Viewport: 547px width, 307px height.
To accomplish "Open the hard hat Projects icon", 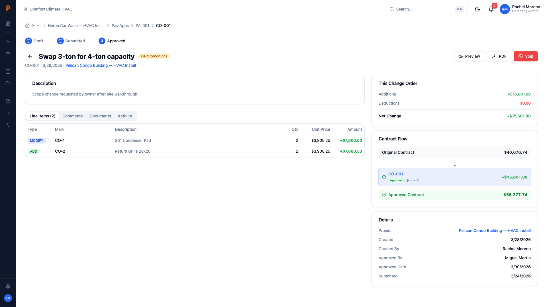I will pyautogui.click(x=8, y=53).
